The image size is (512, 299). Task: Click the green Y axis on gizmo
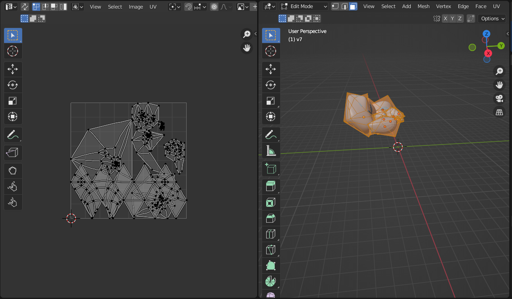[x=501, y=46]
